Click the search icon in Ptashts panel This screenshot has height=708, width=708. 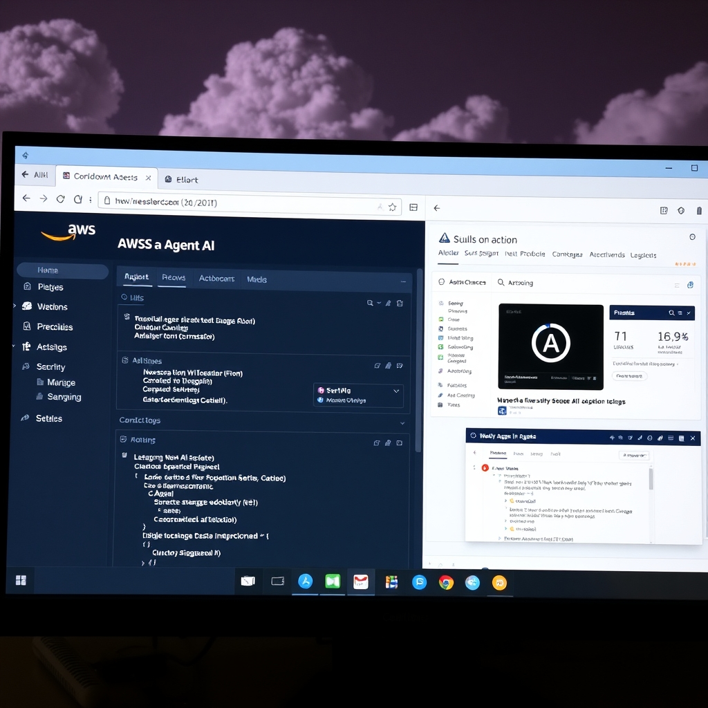click(x=671, y=313)
